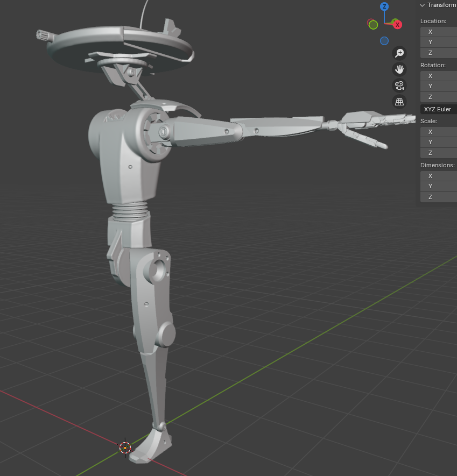Click the Location Z field
This screenshot has height=476, width=457.
tap(438, 53)
